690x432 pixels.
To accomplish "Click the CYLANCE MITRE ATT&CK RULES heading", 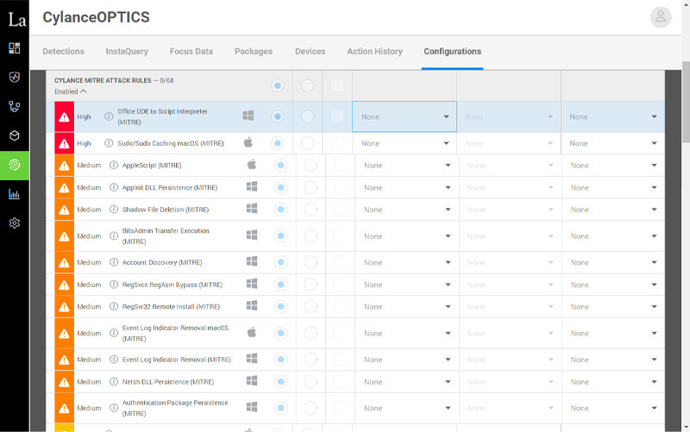I will (x=103, y=80).
